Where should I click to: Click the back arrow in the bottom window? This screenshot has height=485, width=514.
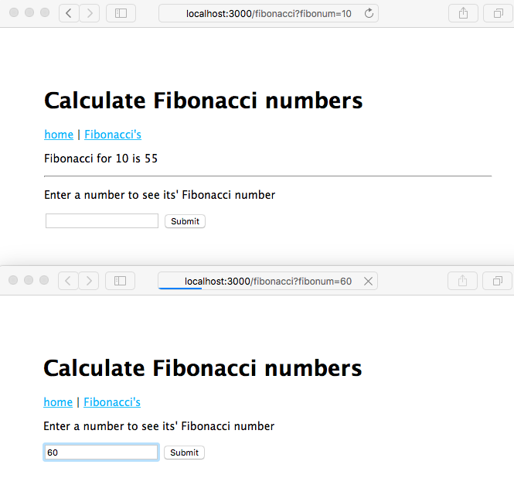coord(68,281)
